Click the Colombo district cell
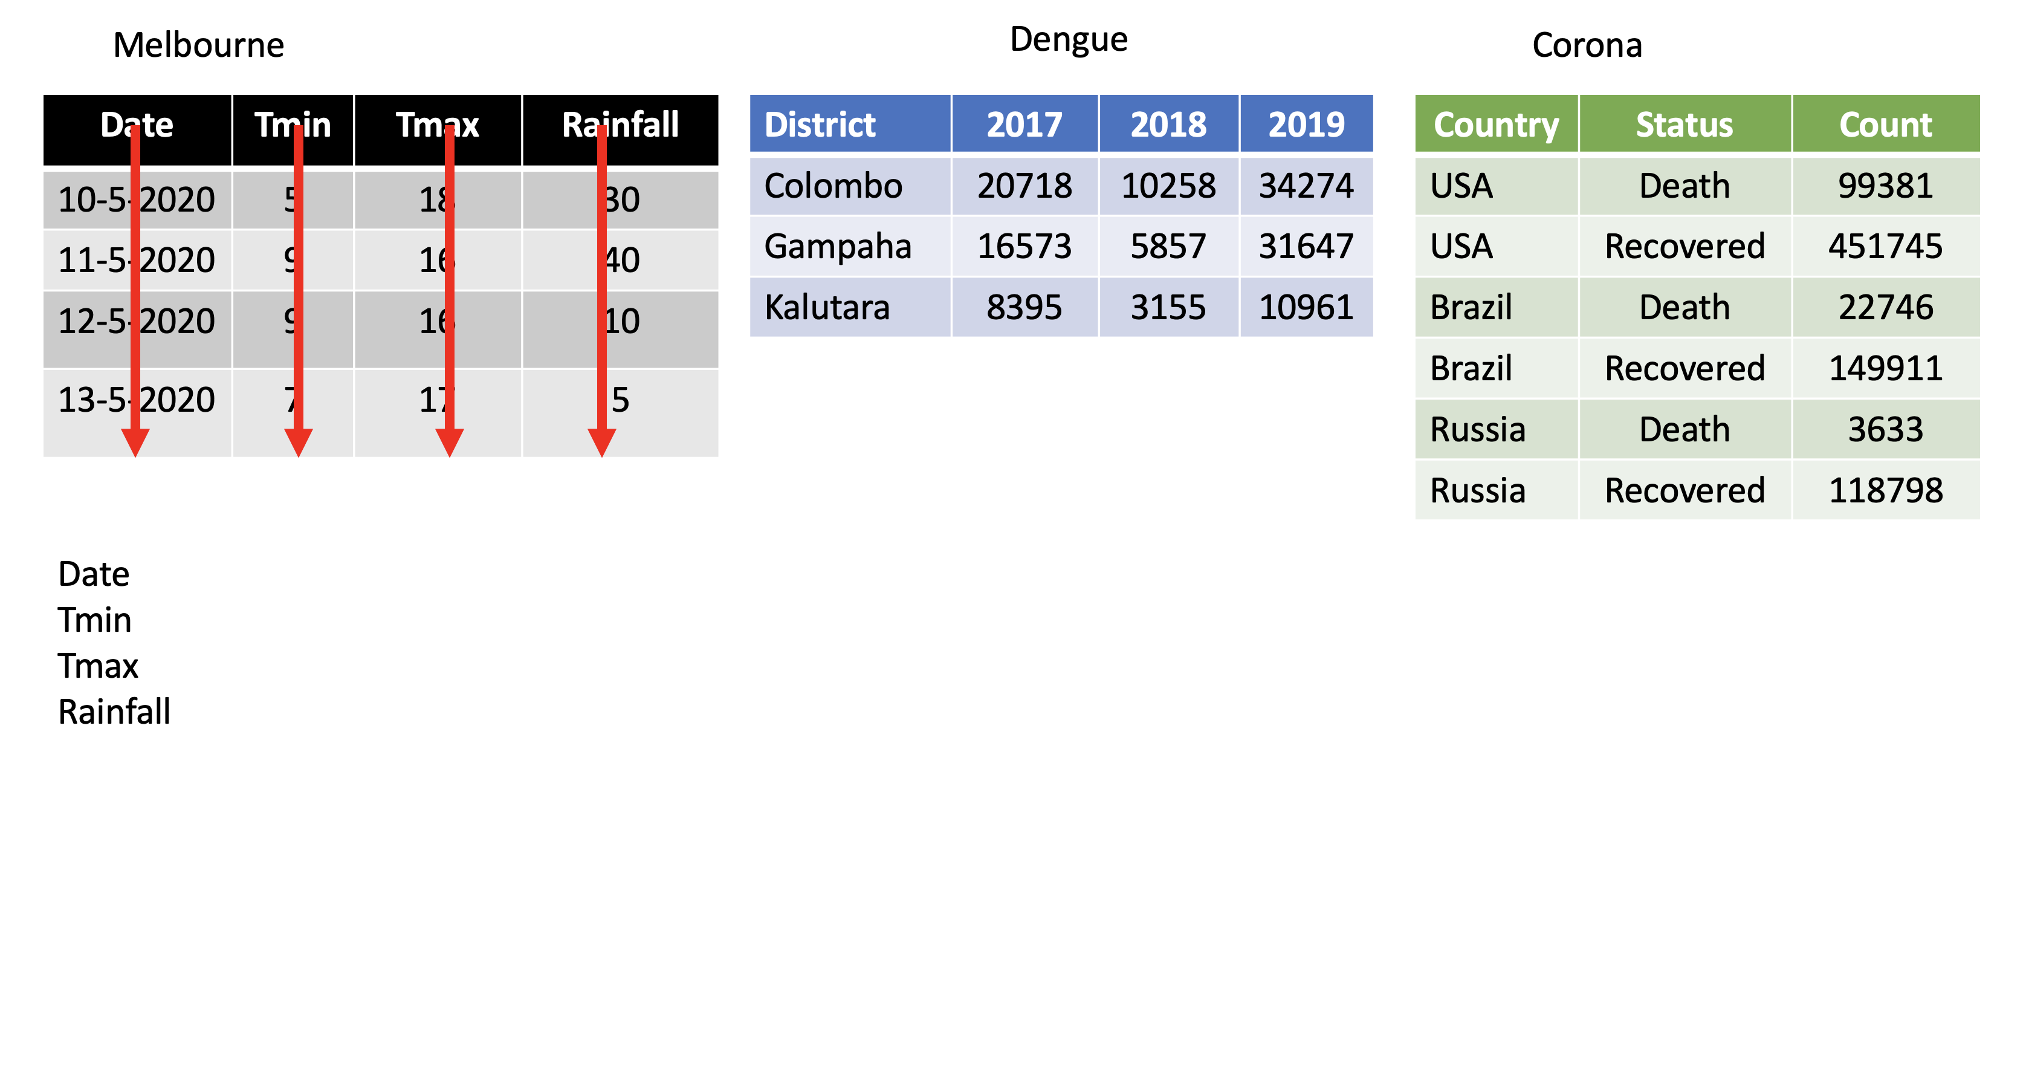Image resolution: width=2026 pixels, height=1081 pixels. [x=833, y=186]
